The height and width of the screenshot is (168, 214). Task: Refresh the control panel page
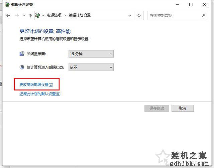point(139,16)
